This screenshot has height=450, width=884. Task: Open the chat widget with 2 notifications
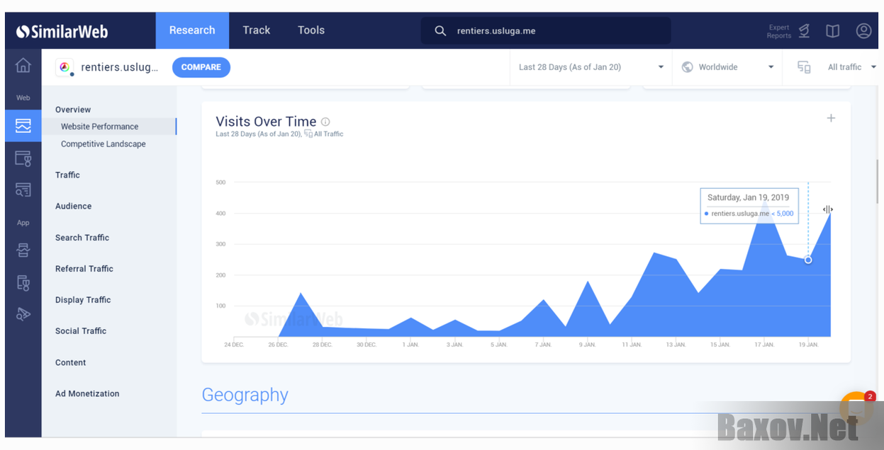coord(857,408)
